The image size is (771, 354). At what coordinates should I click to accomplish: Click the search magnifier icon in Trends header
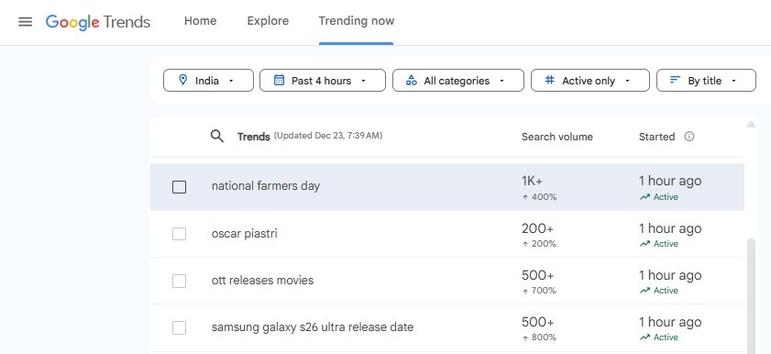(x=217, y=137)
